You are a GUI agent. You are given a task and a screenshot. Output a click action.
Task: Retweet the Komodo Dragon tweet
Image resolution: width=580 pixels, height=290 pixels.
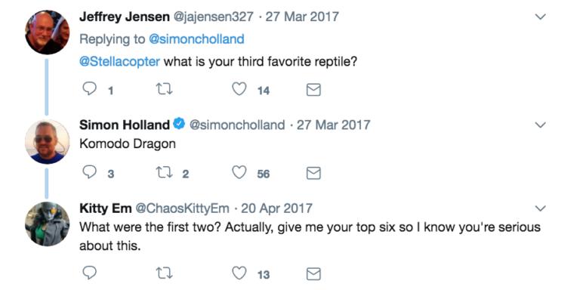164,173
